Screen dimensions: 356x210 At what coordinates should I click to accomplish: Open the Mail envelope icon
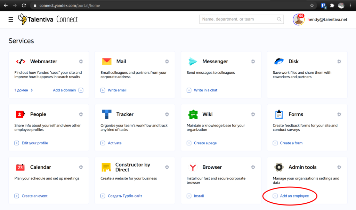click(106, 61)
